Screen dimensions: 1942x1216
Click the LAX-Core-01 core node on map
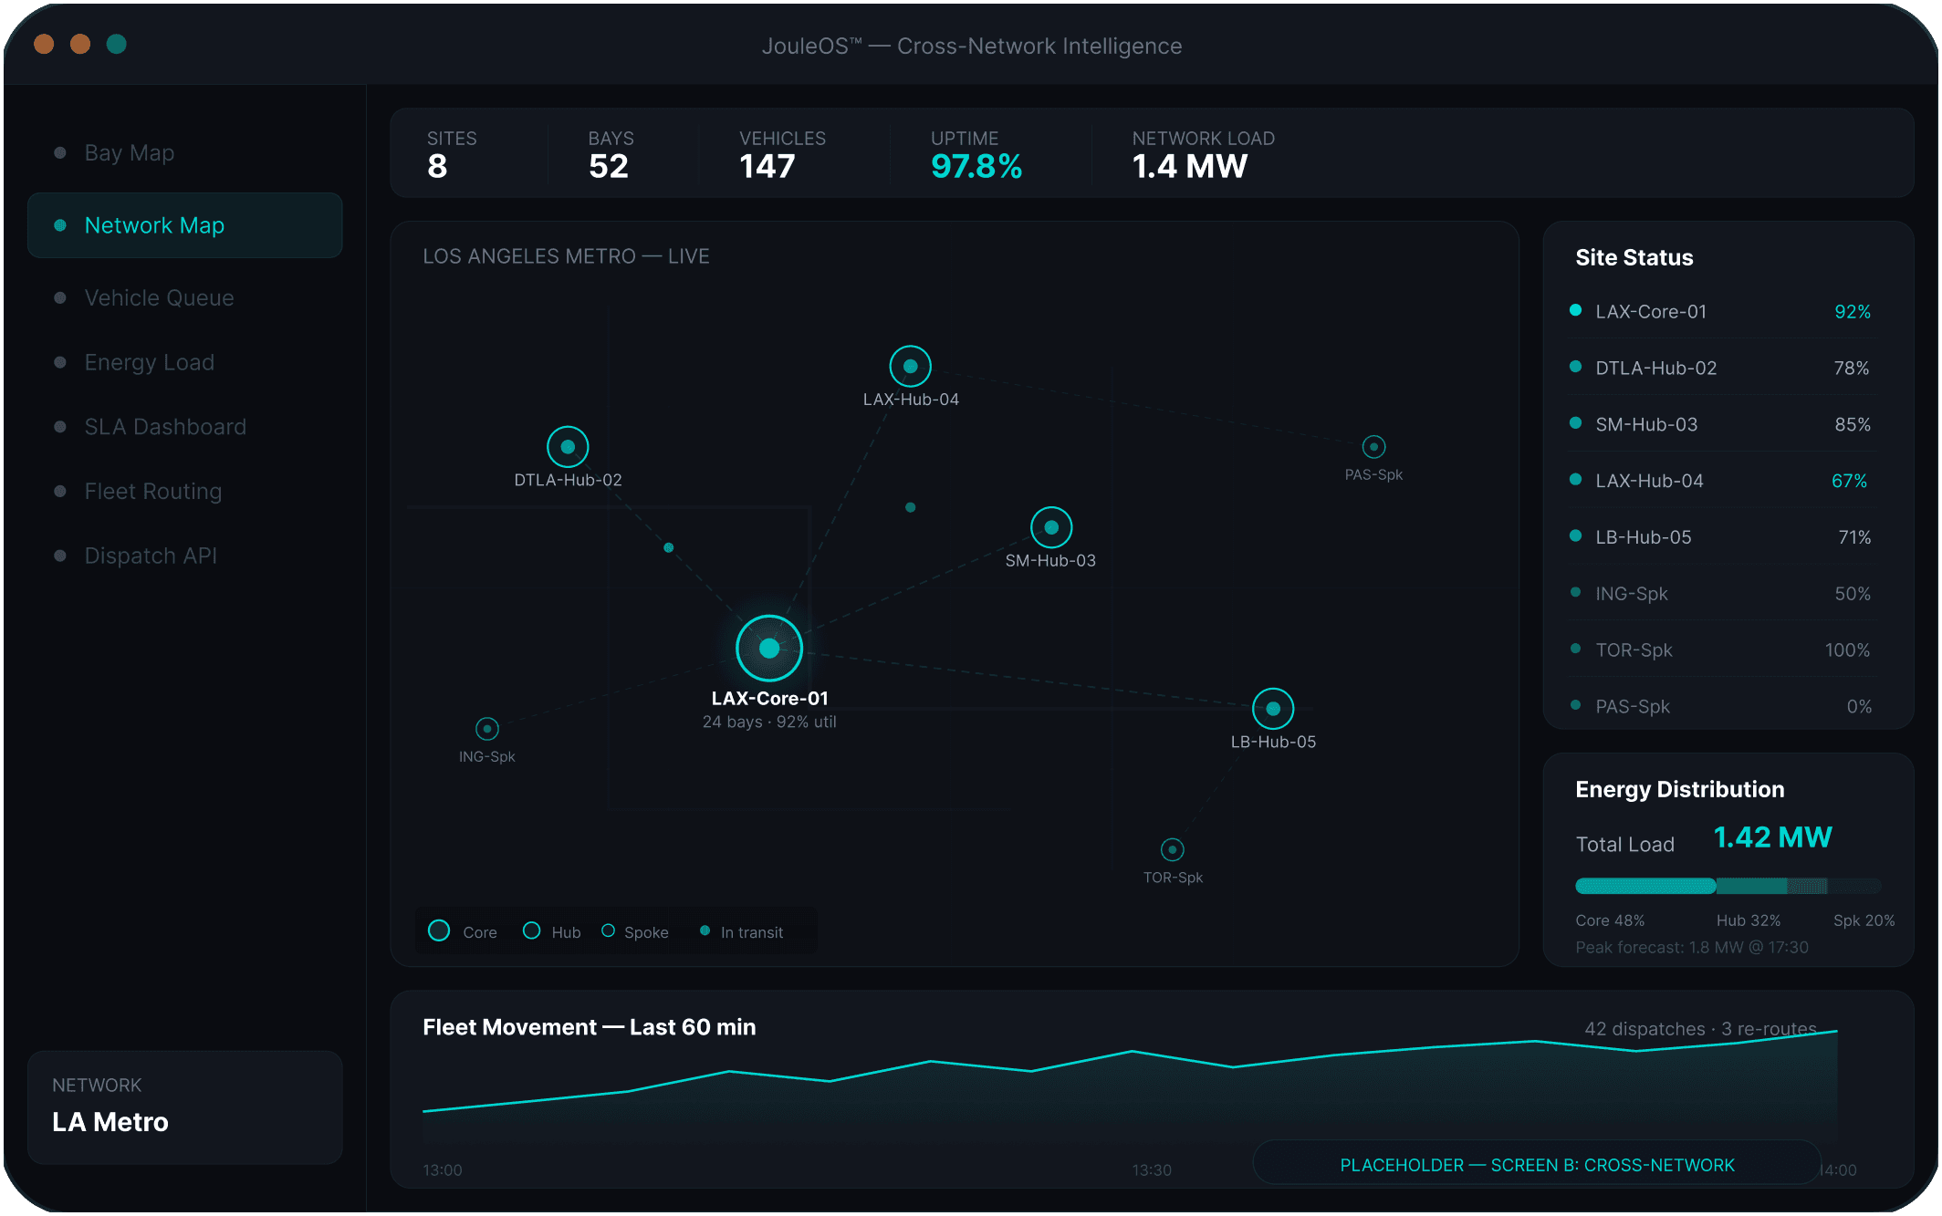(x=769, y=649)
